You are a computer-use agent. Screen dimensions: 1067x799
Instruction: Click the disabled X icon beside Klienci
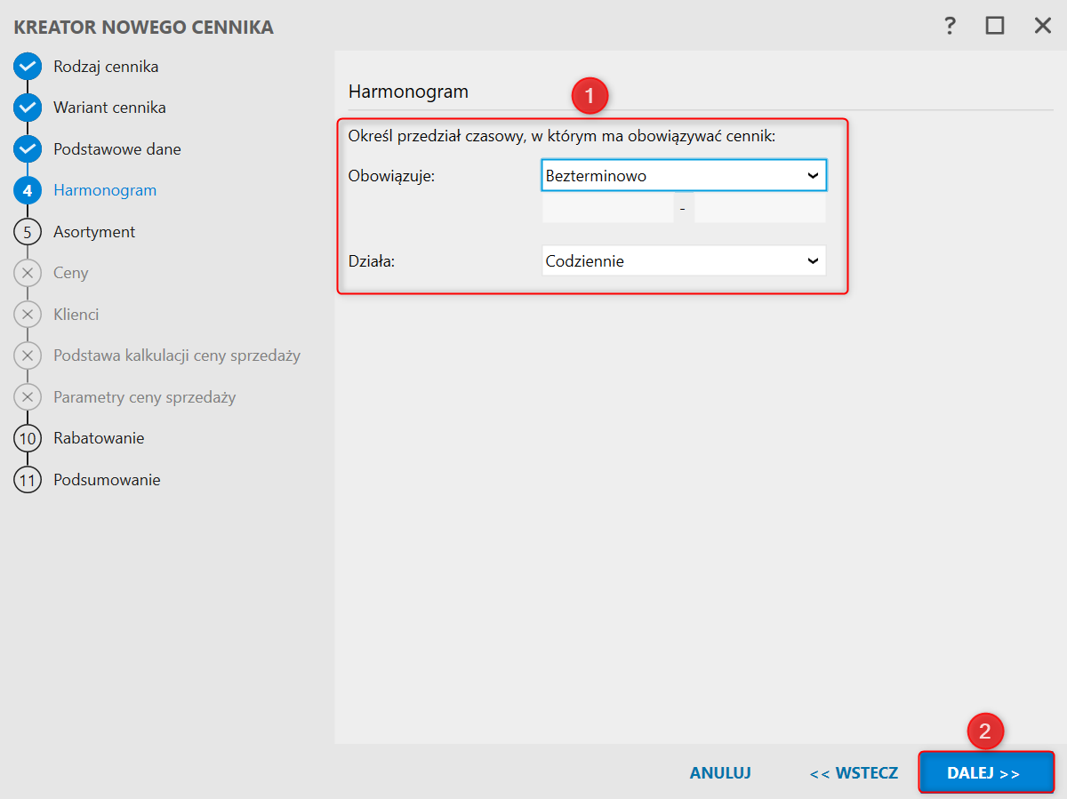click(x=28, y=315)
